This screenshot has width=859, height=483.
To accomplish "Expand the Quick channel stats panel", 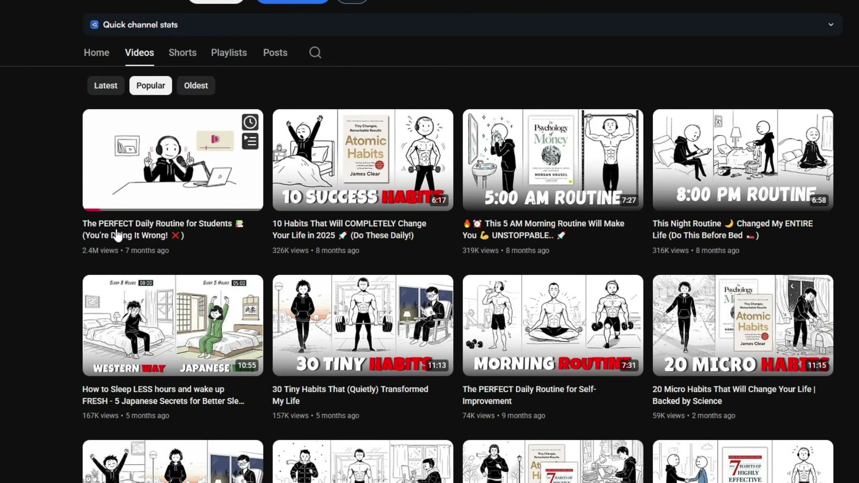I will 831,25.
